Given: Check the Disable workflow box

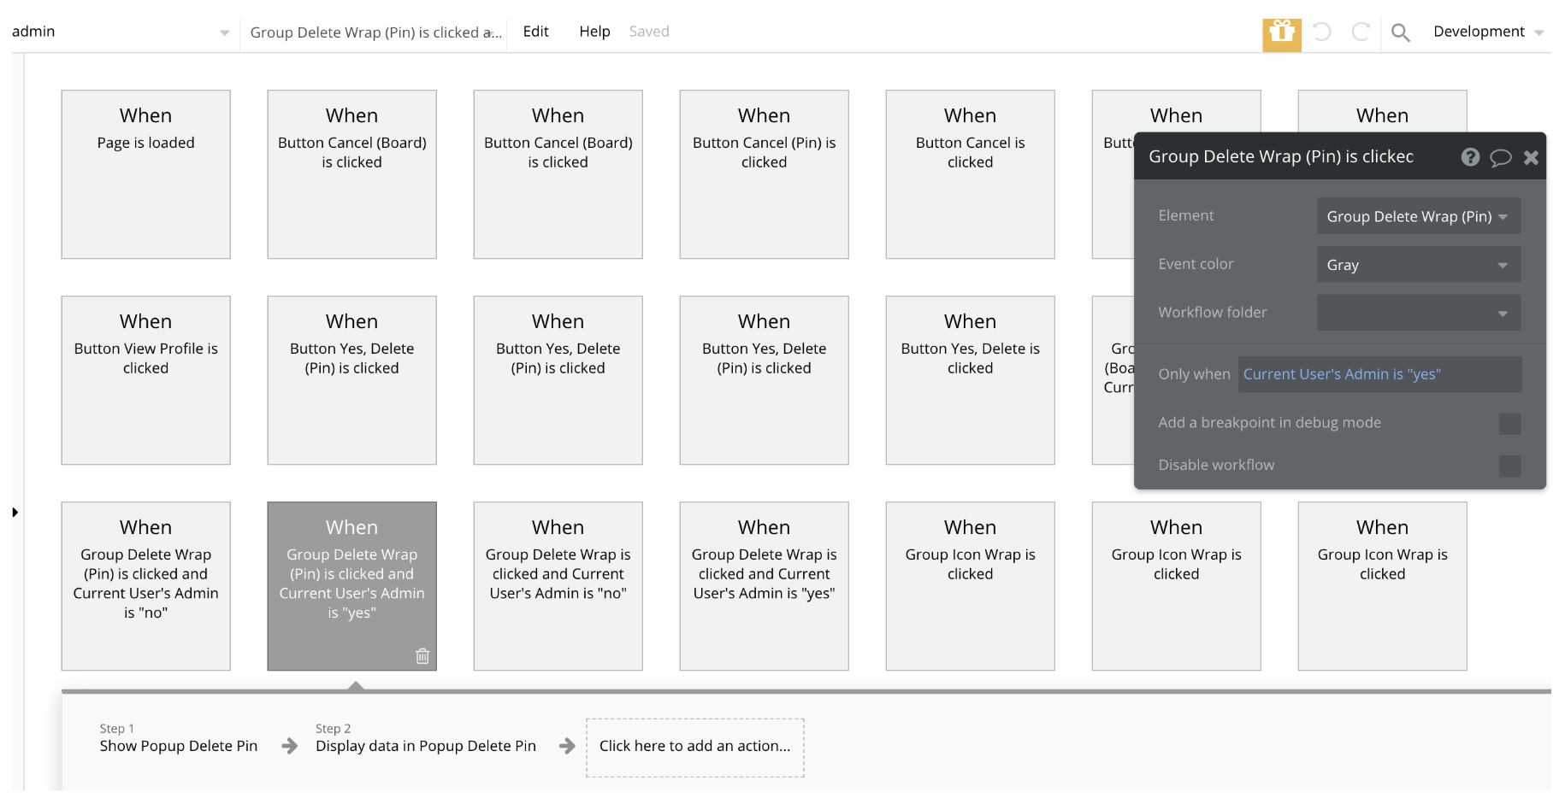Looking at the screenshot, I should point(1509,466).
